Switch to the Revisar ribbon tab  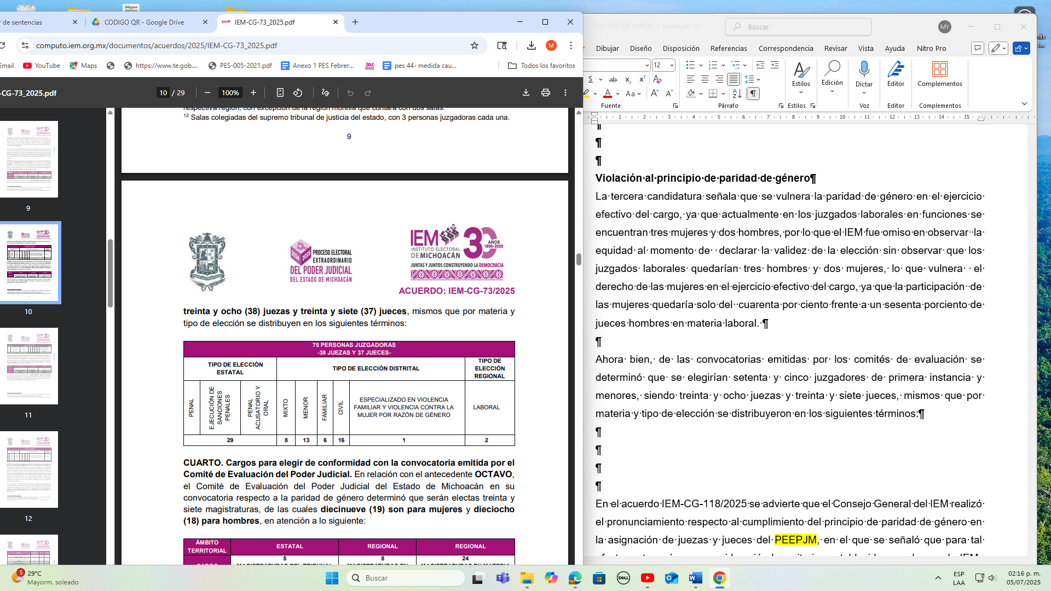835,48
